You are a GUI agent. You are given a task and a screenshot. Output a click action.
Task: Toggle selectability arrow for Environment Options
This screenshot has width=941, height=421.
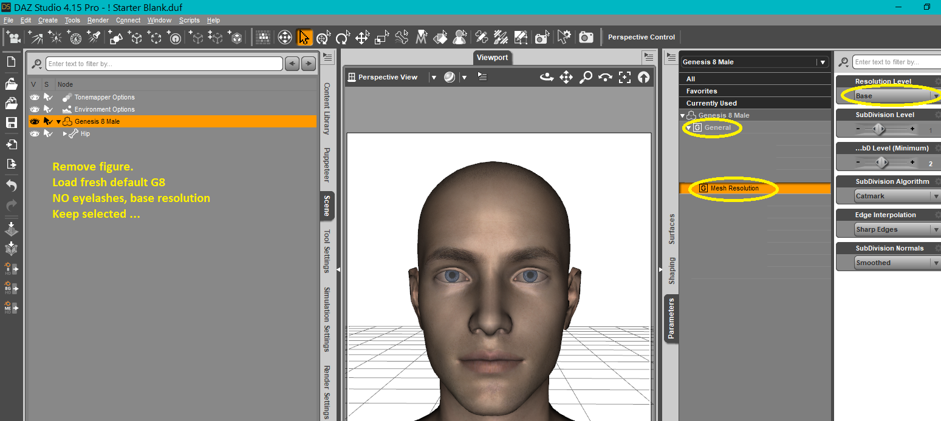coord(48,109)
